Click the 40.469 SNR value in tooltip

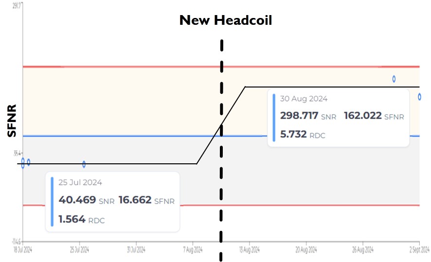tap(77, 200)
